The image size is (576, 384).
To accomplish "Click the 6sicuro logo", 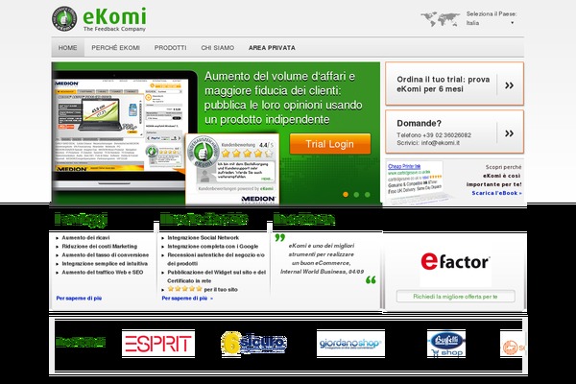I will coord(253,344).
